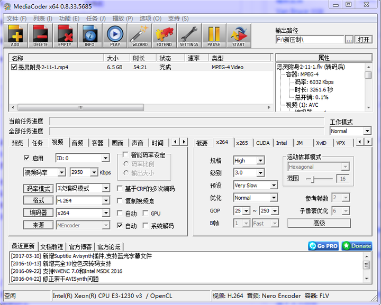The height and width of the screenshot is (305, 381).
Task: Enable 智能码率设定 checkbox
Action: click(125, 154)
